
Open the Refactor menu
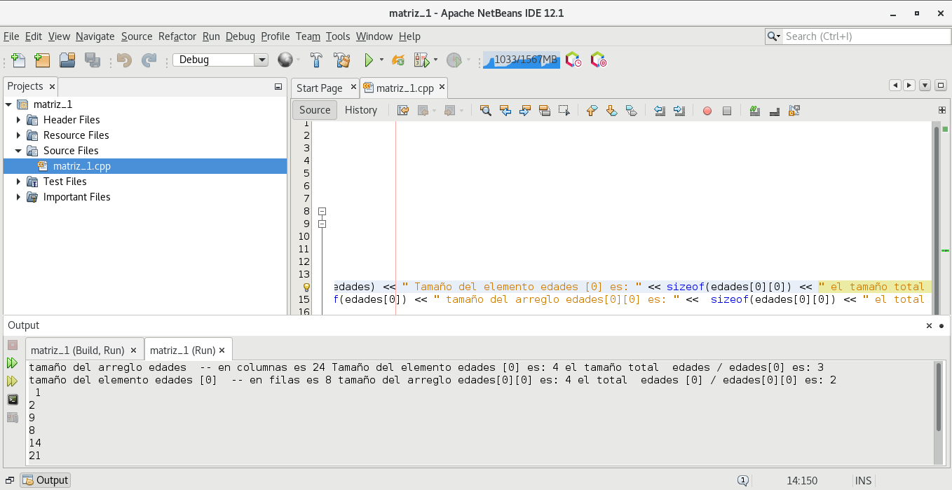pos(177,36)
